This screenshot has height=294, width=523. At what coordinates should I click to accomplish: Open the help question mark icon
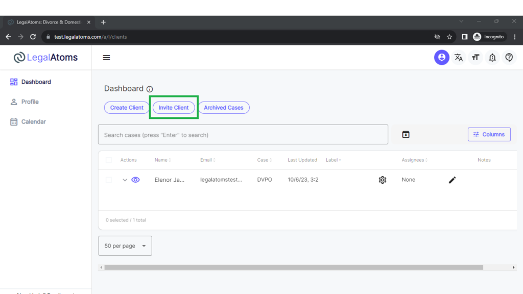pos(509,57)
